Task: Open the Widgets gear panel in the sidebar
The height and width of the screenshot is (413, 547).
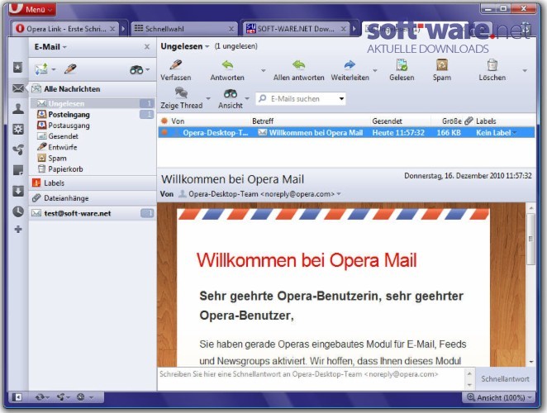Action: pos(18,130)
